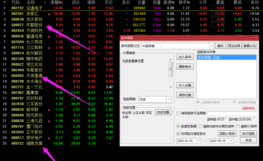Click the 品种数 4727 field
Viewport: 263px width, 161px height.
click(x=222, y=119)
